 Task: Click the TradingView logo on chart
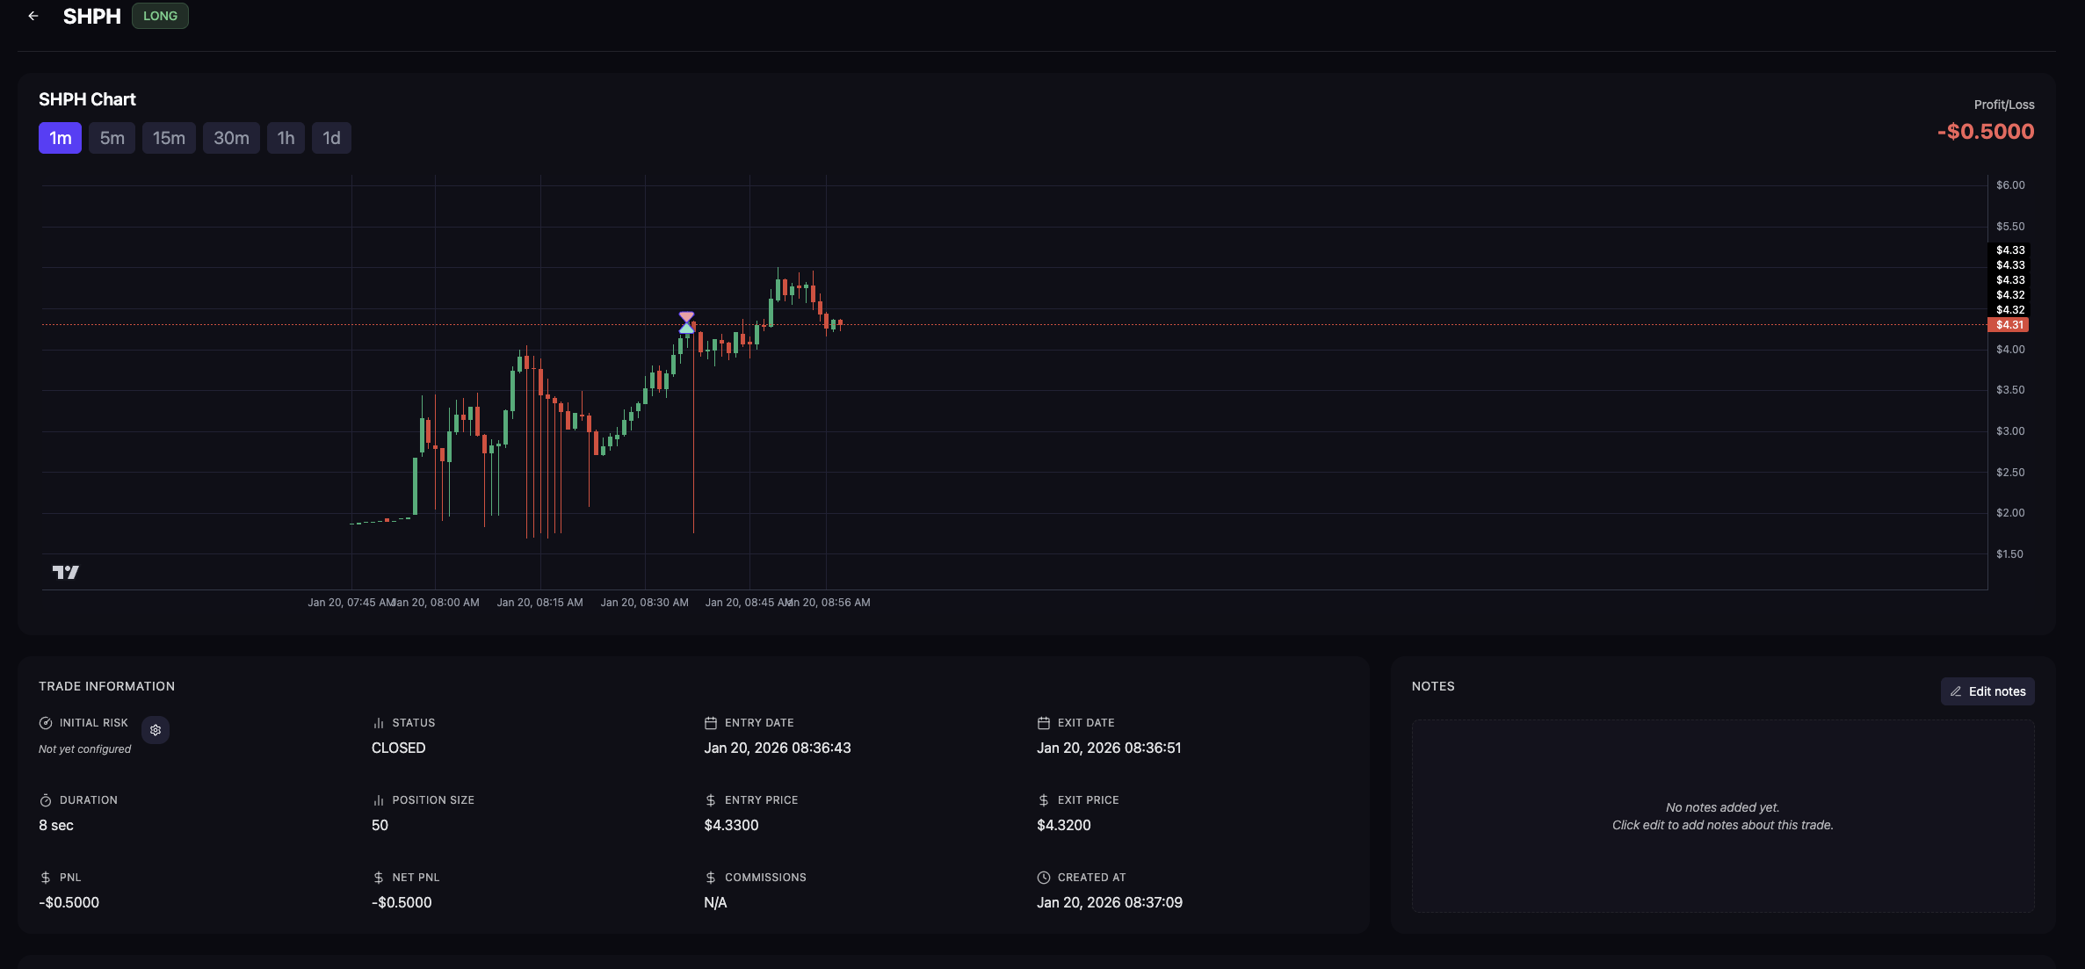(x=66, y=573)
